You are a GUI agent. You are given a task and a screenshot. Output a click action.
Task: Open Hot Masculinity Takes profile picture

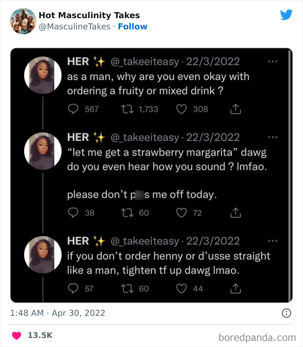(23, 19)
